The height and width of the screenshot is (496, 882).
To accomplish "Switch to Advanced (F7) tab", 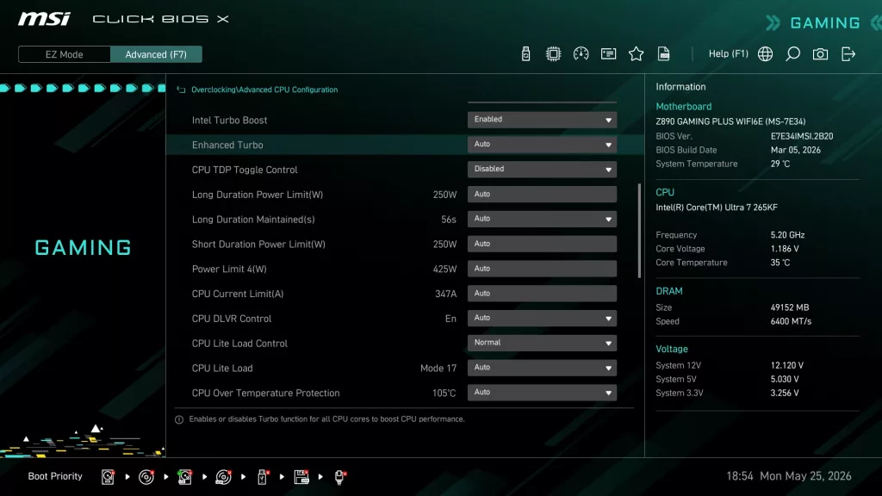I will (x=156, y=54).
